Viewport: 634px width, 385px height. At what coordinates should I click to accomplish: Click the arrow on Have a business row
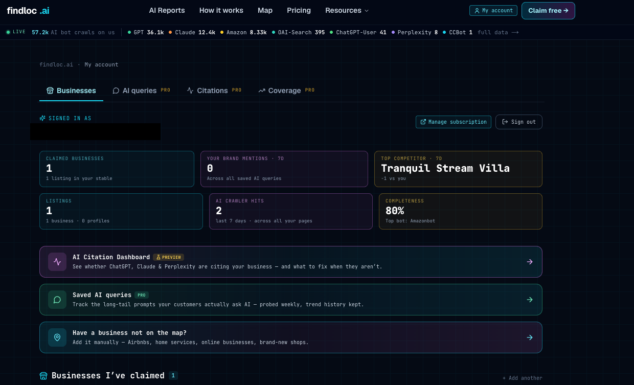pyautogui.click(x=530, y=337)
